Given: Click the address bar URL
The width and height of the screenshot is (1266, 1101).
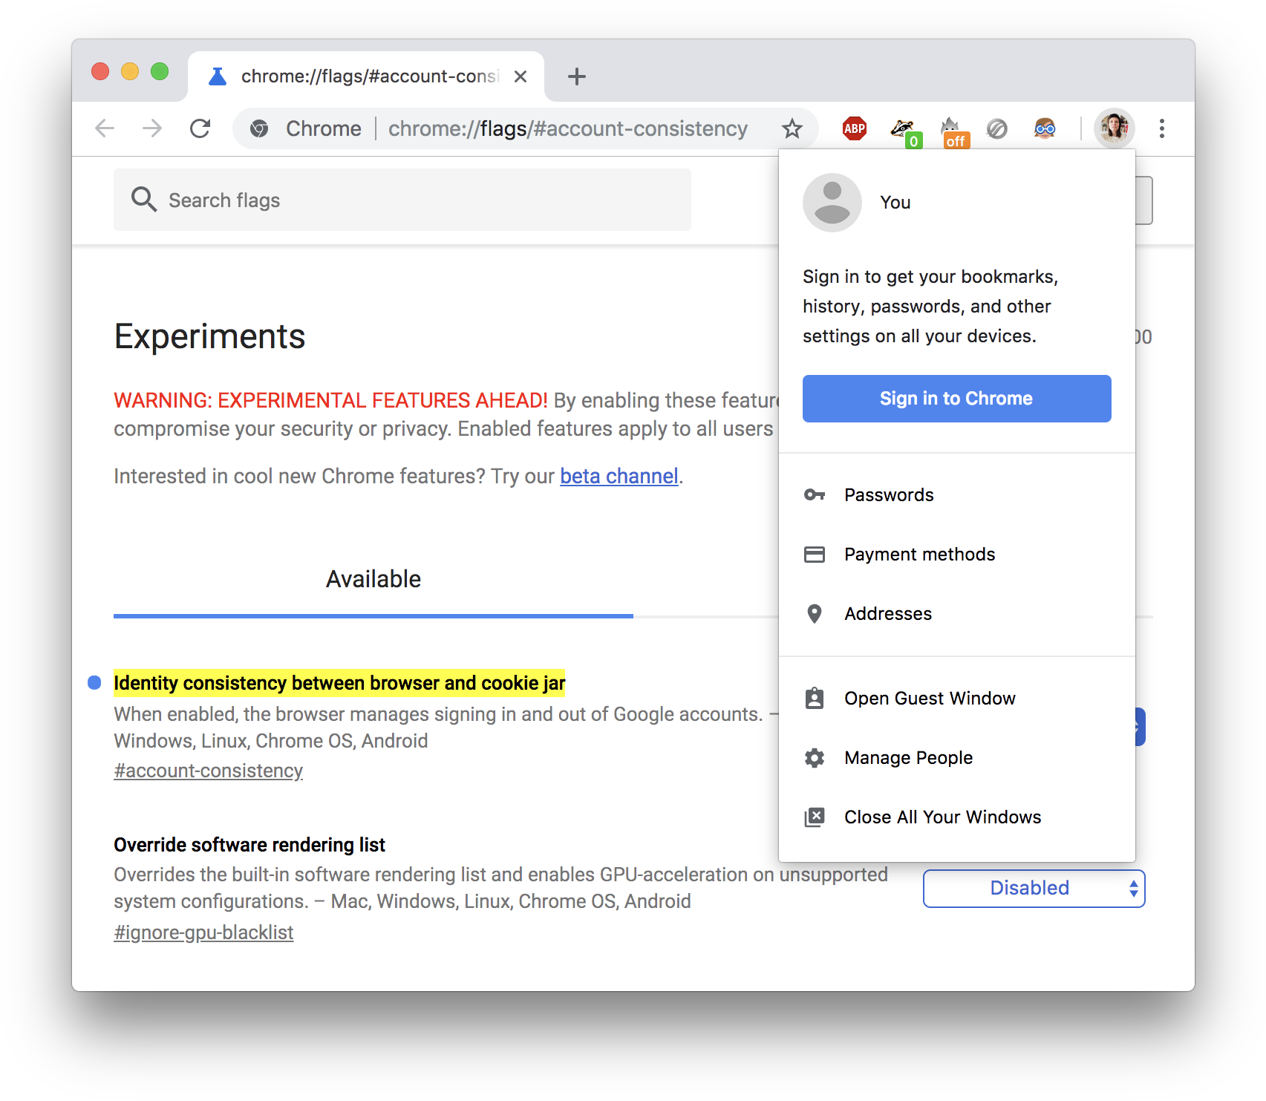Looking at the screenshot, I should [568, 129].
